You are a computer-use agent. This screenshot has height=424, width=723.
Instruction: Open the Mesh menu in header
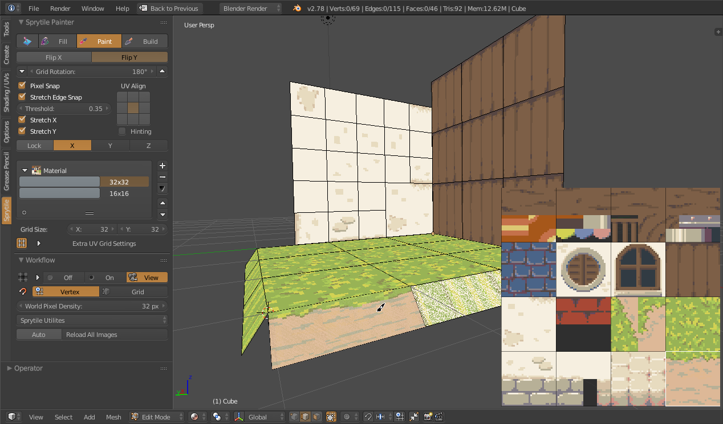pos(113,417)
